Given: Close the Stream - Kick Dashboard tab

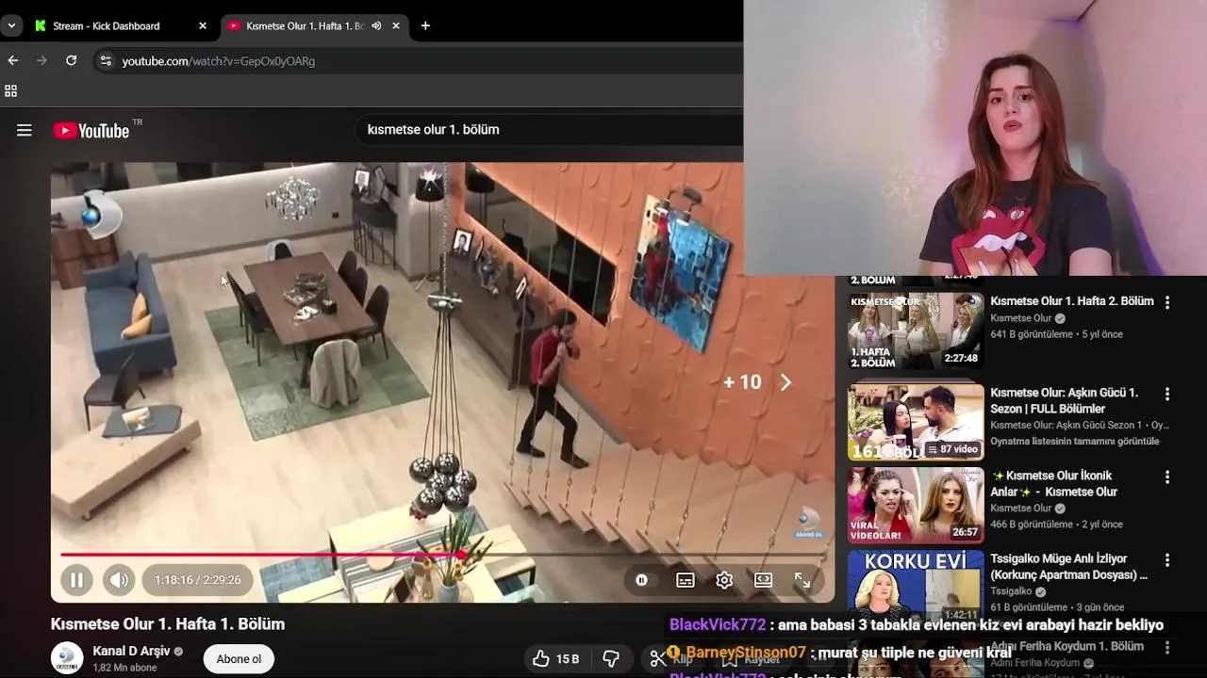Looking at the screenshot, I should pyautogui.click(x=203, y=25).
